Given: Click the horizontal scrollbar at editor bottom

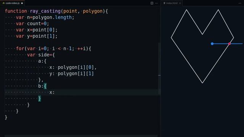Looking at the screenshot, I should [x=81, y=136].
